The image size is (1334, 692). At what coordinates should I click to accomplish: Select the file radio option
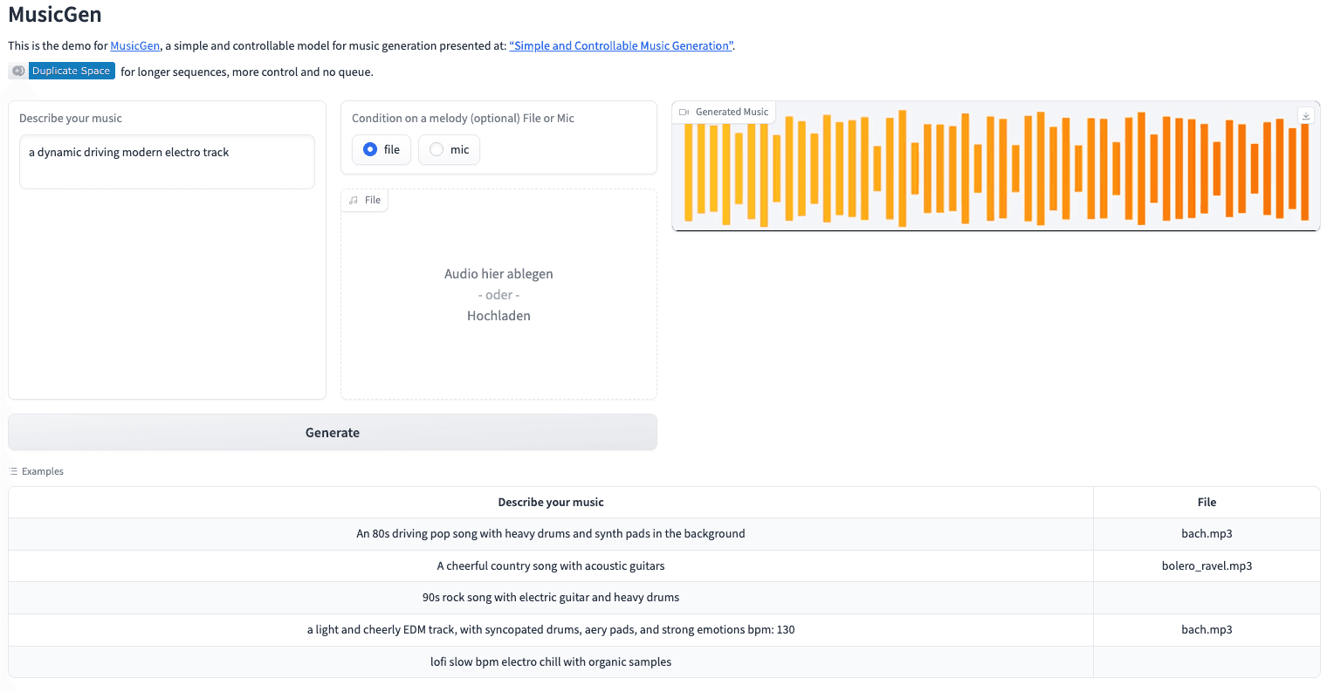[x=371, y=150]
